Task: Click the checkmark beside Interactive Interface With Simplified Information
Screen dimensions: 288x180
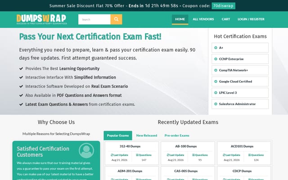Action: click(x=21, y=77)
